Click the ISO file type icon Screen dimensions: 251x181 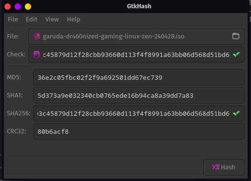coord(37,36)
